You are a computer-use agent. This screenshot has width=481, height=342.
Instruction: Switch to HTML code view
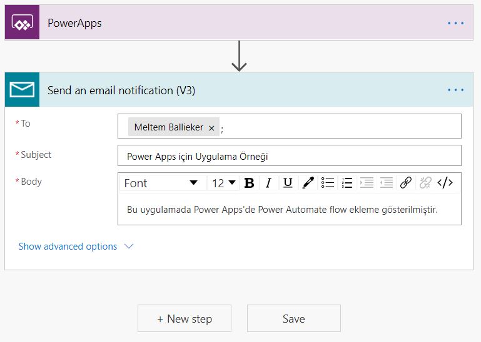point(445,183)
